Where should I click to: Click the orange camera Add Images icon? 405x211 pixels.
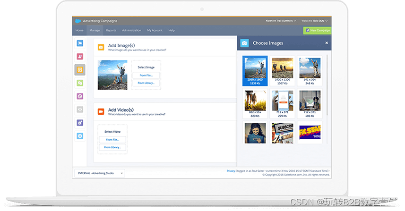(x=101, y=47)
